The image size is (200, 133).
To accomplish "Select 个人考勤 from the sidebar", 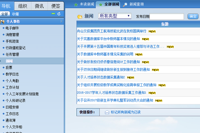I will [12, 81].
